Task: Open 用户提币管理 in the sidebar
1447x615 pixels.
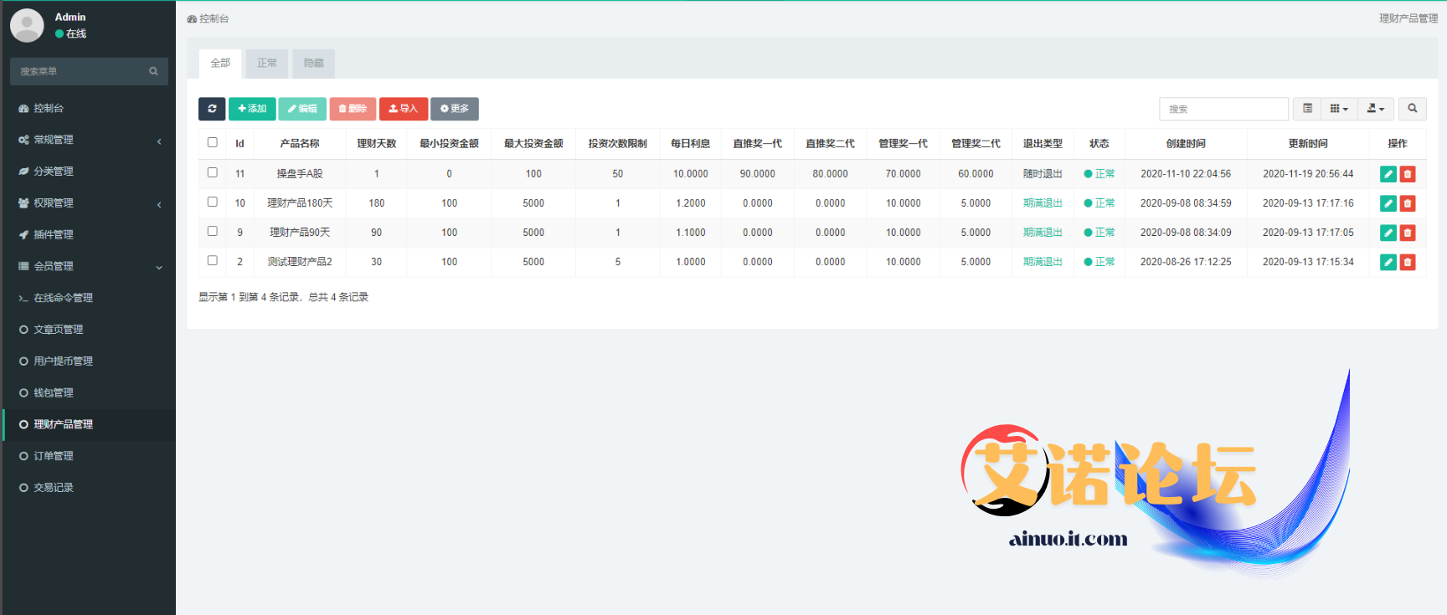Action: (88, 361)
